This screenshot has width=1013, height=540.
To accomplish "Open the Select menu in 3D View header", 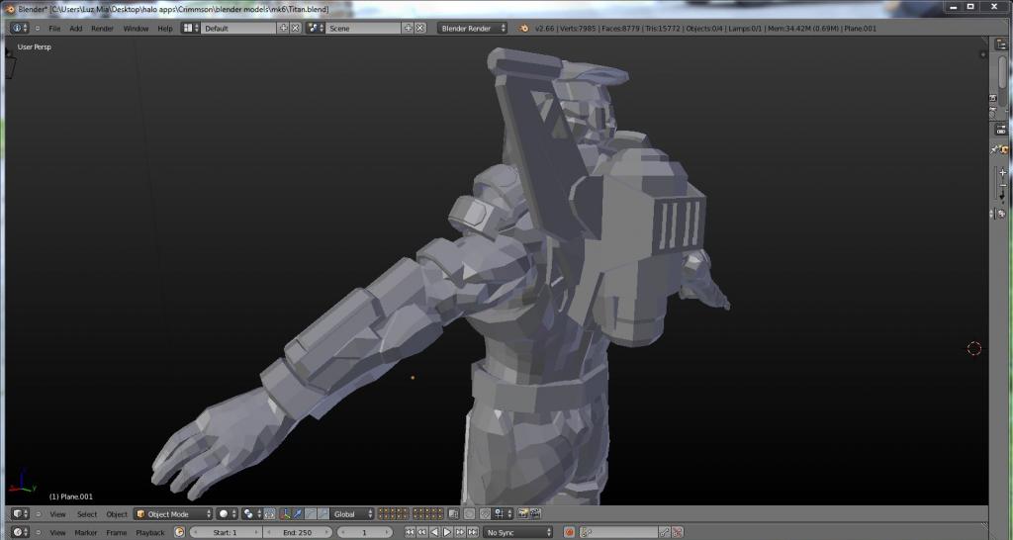I will click(87, 515).
